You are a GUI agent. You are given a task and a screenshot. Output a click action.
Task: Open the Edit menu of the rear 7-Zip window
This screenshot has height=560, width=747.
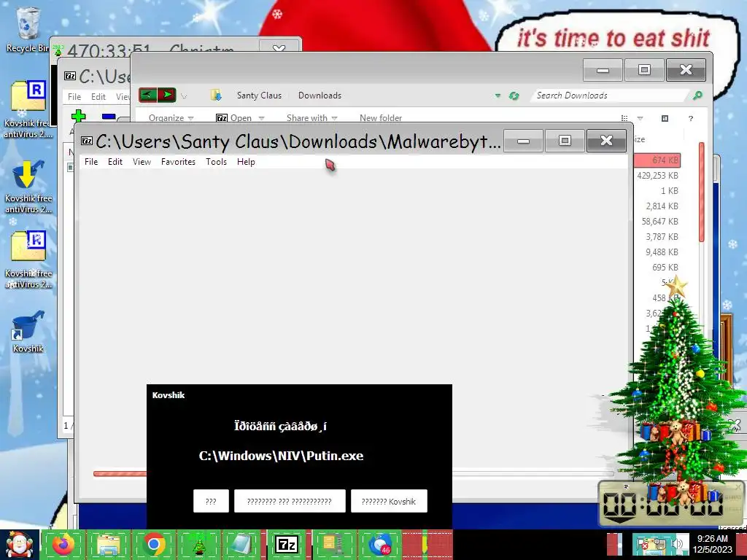click(x=98, y=97)
